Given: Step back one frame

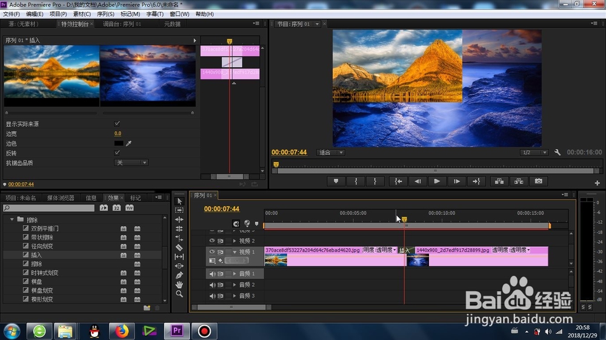Looking at the screenshot, I should [x=418, y=181].
